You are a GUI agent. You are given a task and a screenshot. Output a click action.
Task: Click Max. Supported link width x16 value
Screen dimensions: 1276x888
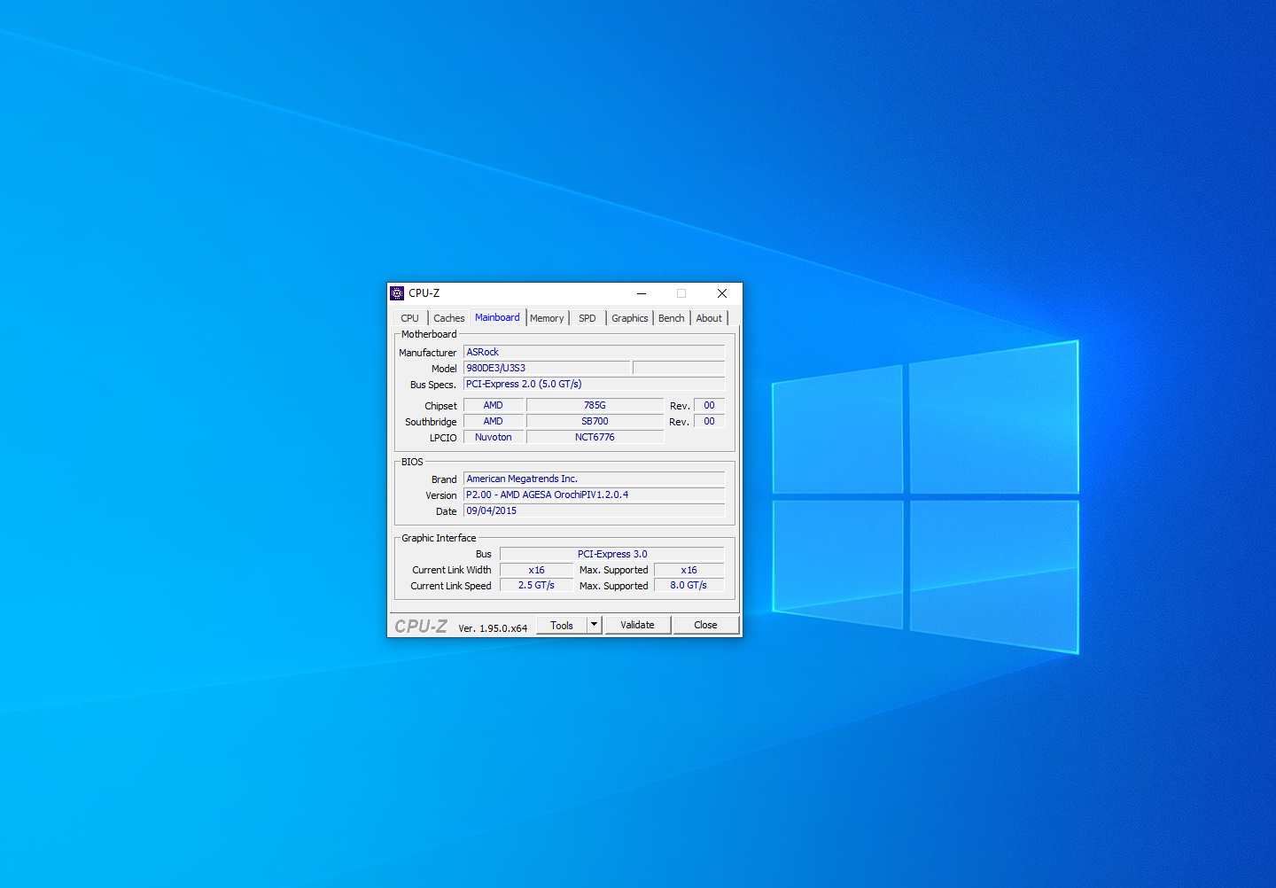(x=689, y=570)
